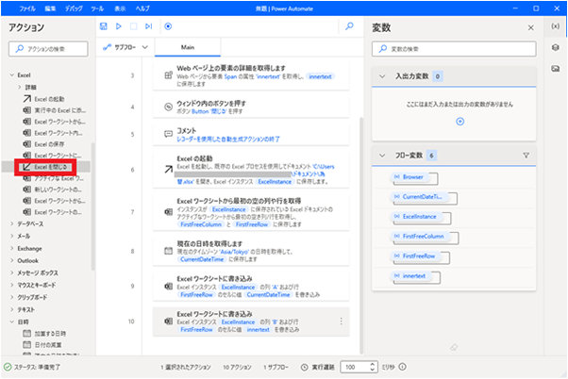Select the 新しいワークシートの... action
This screenshot has height=379, width=568.
55,189
